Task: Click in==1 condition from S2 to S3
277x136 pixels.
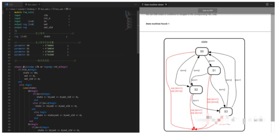Action: [x=196, y=101]
